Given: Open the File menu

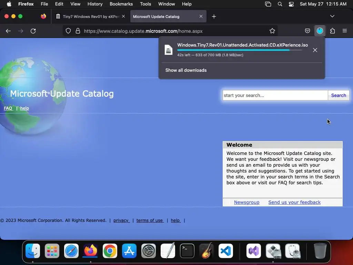Looking at the screenshot, I should (x=44, y=4).
